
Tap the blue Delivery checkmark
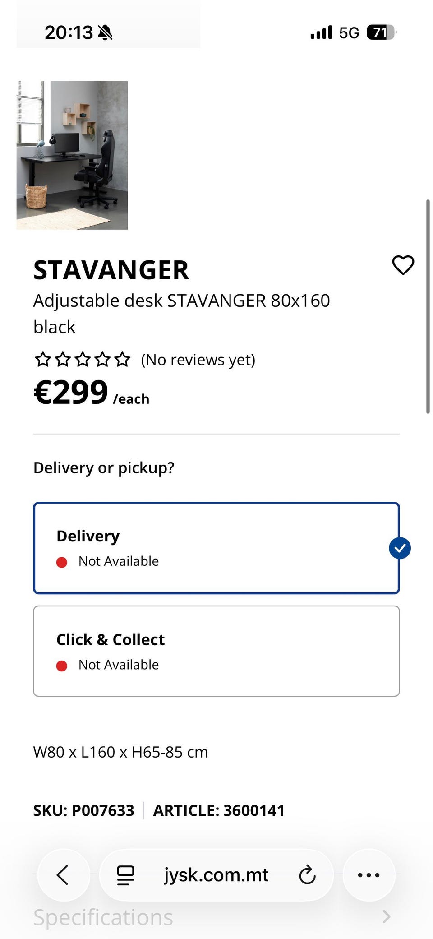pos(400,548)
